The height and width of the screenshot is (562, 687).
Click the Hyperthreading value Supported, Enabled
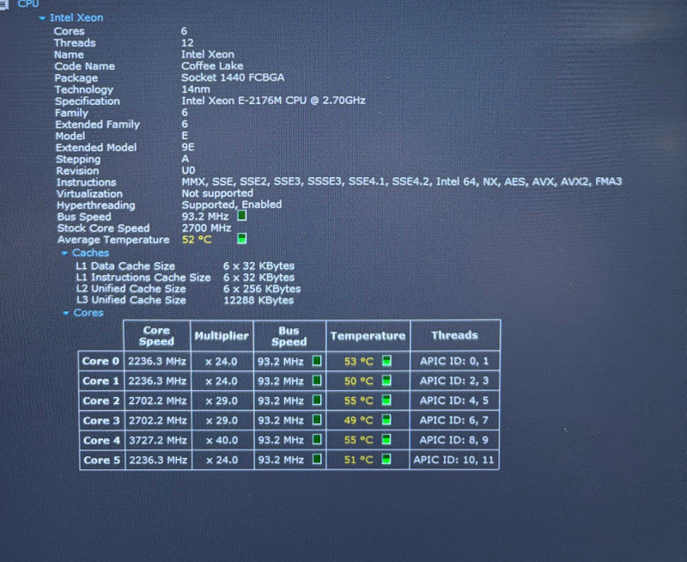tap(232, 205)
